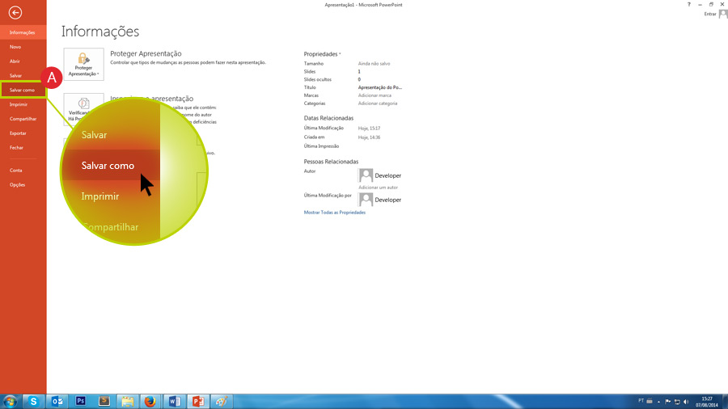Expand the Propriedades dropdown header
This screenshot has height=409, width=728.
(x=322, y=54)
